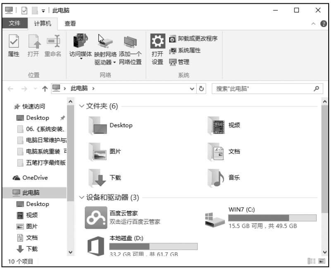
Task: Click the 搜索"此电脑" search field
Action: (x=268, y=89)
